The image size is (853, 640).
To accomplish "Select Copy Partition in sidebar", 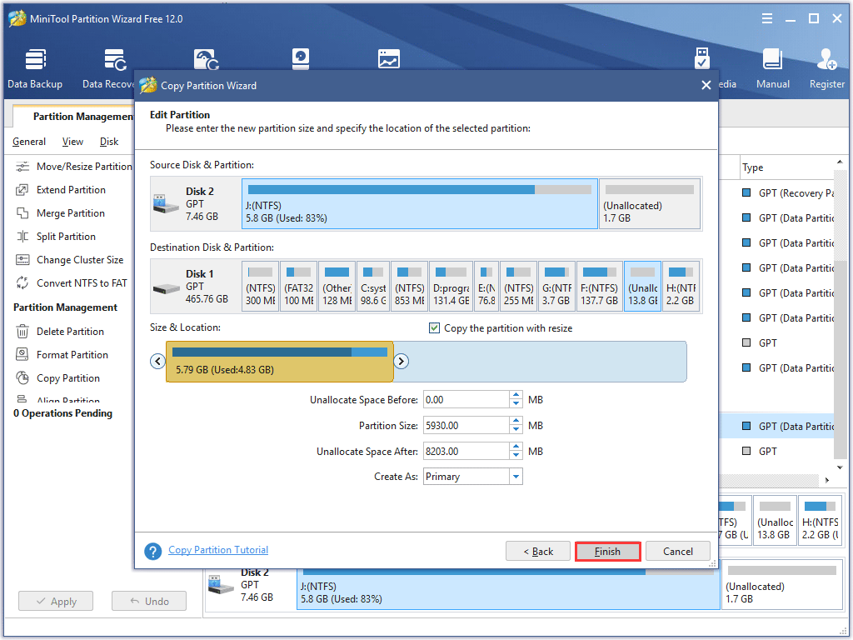I will point(58,378).
